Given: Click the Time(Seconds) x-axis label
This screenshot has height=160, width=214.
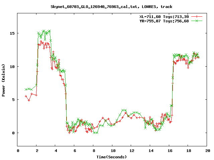Looking at the screenshot, I should (x=112, y=157).
